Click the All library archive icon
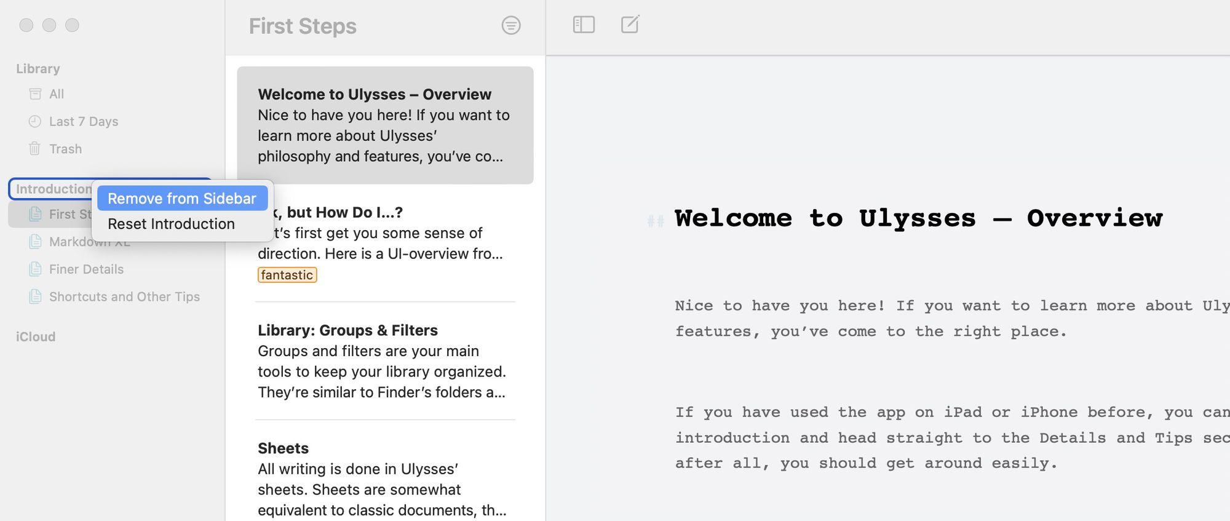Viewport: 1230px width, 521px height. (35, 94)
